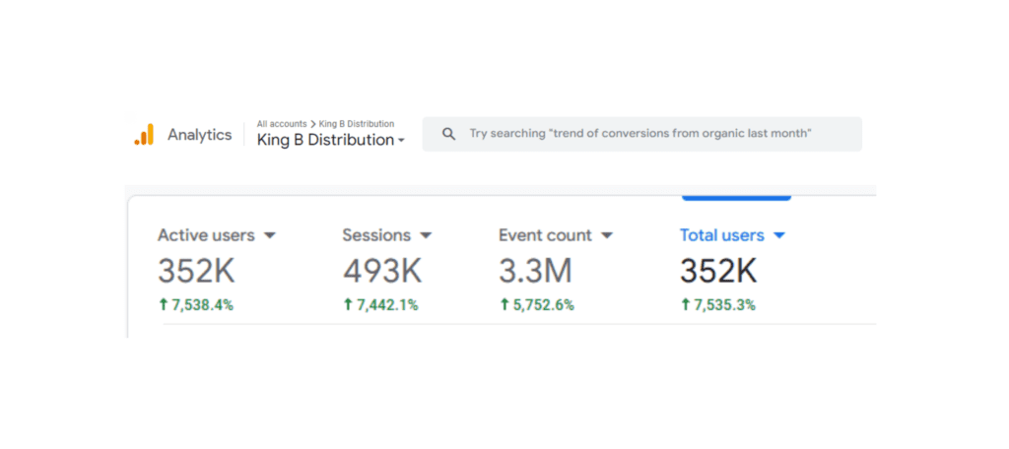The image size is (1009, 449).
Task: Click the green up arrow beside 5,752.6%
Action: point(504,305)
